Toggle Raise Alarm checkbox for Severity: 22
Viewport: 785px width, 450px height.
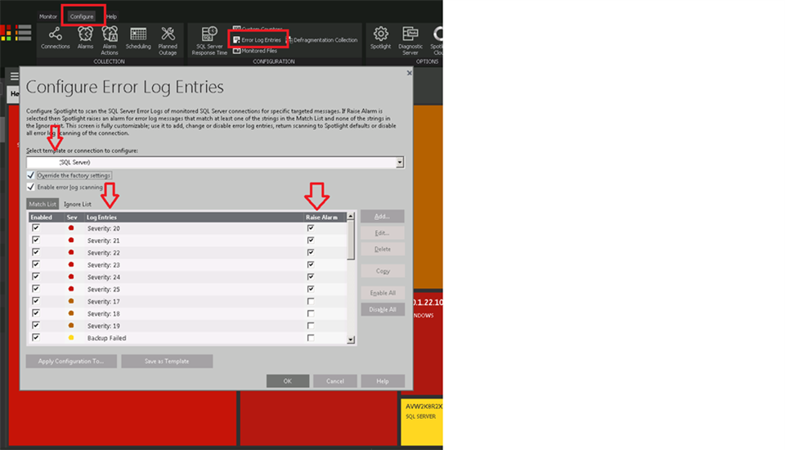click(x=311, y=252)
